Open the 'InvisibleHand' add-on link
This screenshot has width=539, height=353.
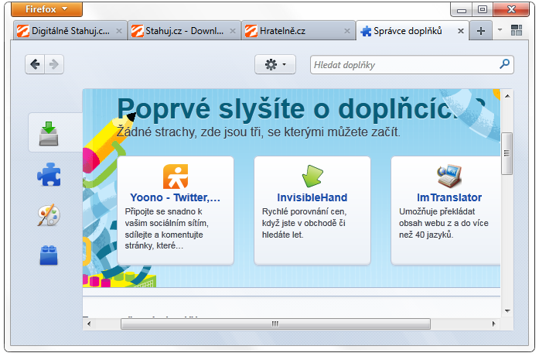pyautogui.click(x=312, y=197)
